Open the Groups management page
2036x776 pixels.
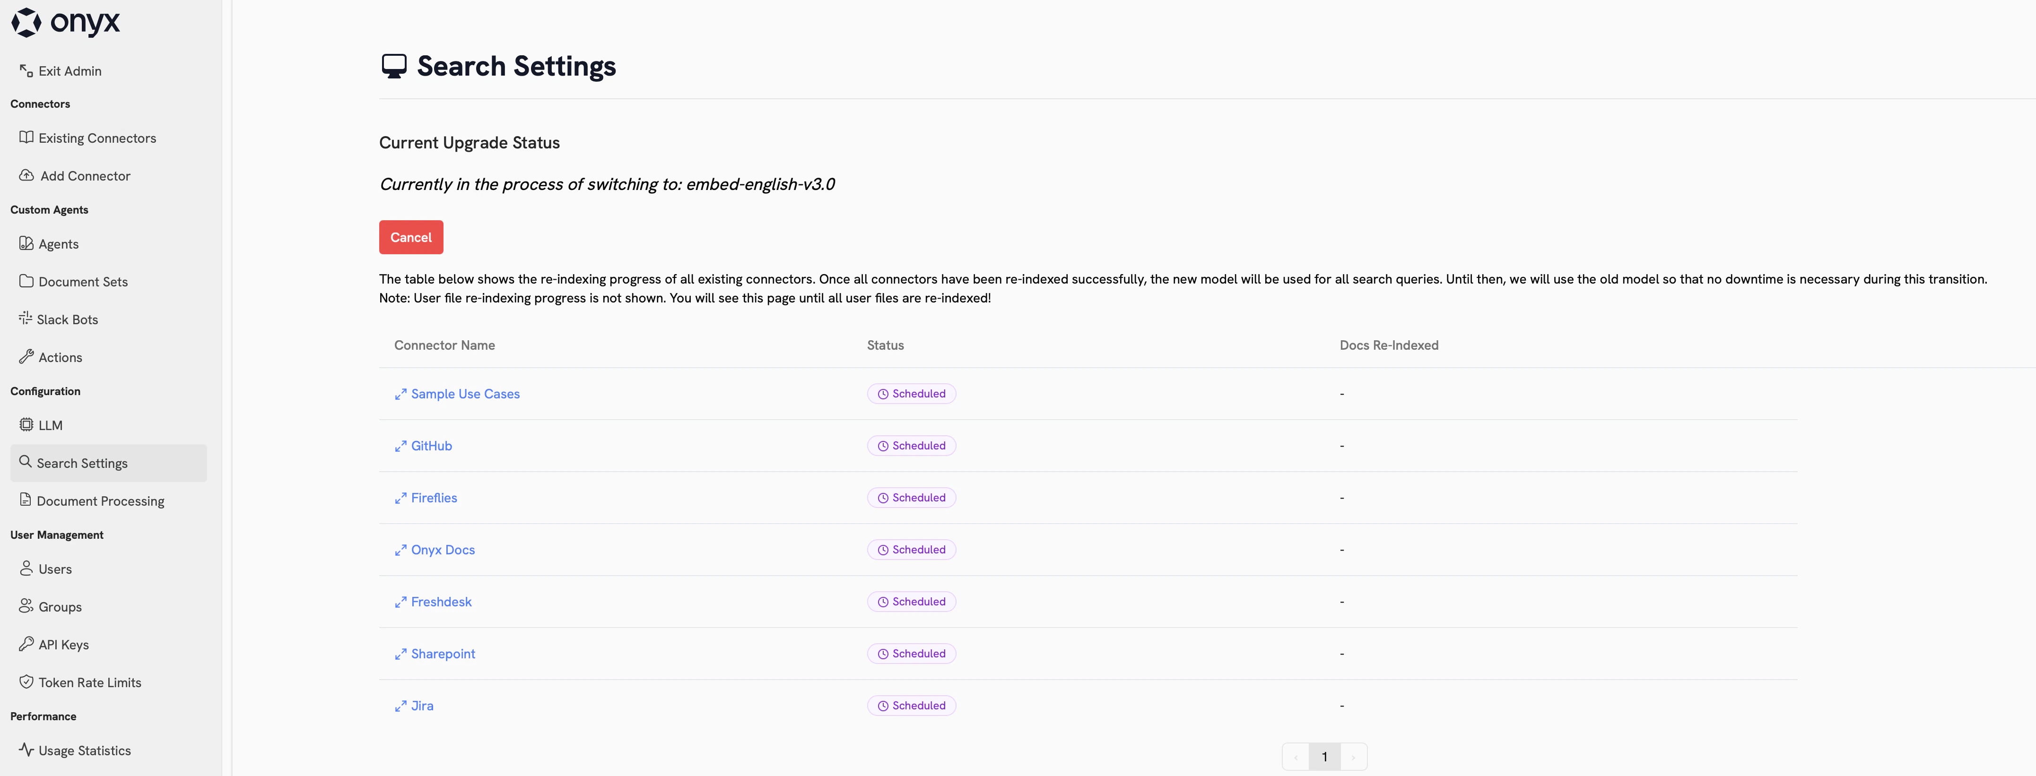coord(59,606)
